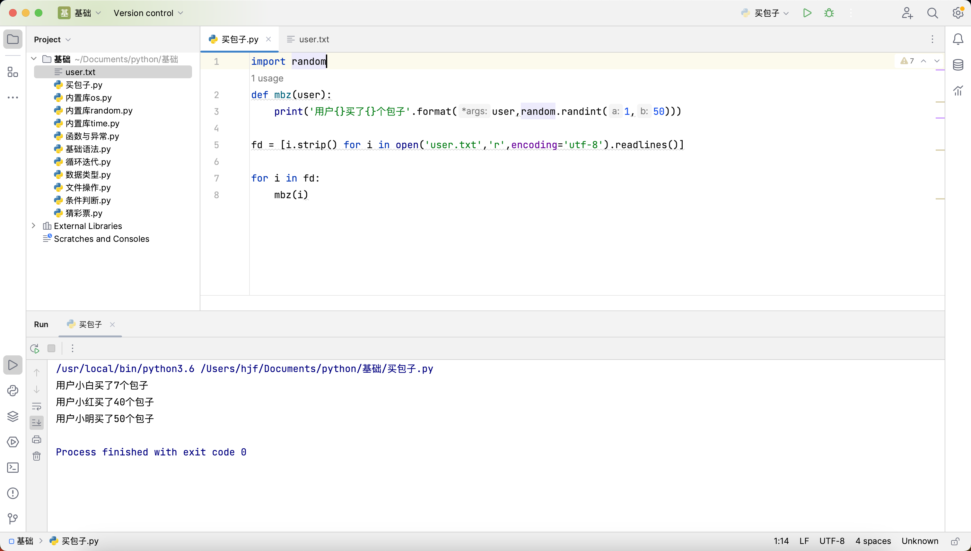Open the Python Packages layers icon
Screen dimensions: 971x551
(13, 416)
